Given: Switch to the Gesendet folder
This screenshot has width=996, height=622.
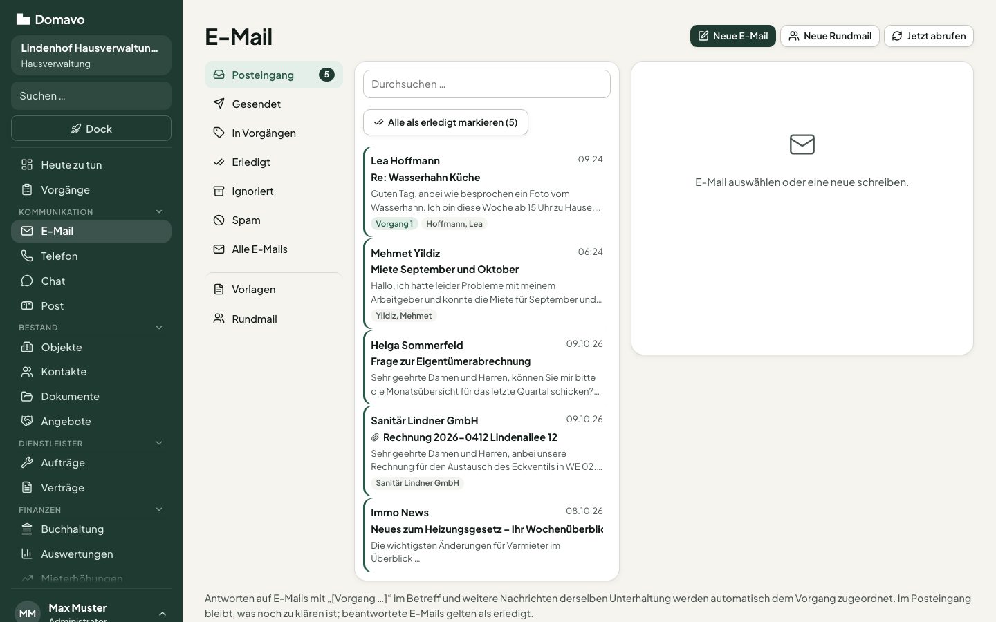Looking at the screenshot, I should (274, 104).
